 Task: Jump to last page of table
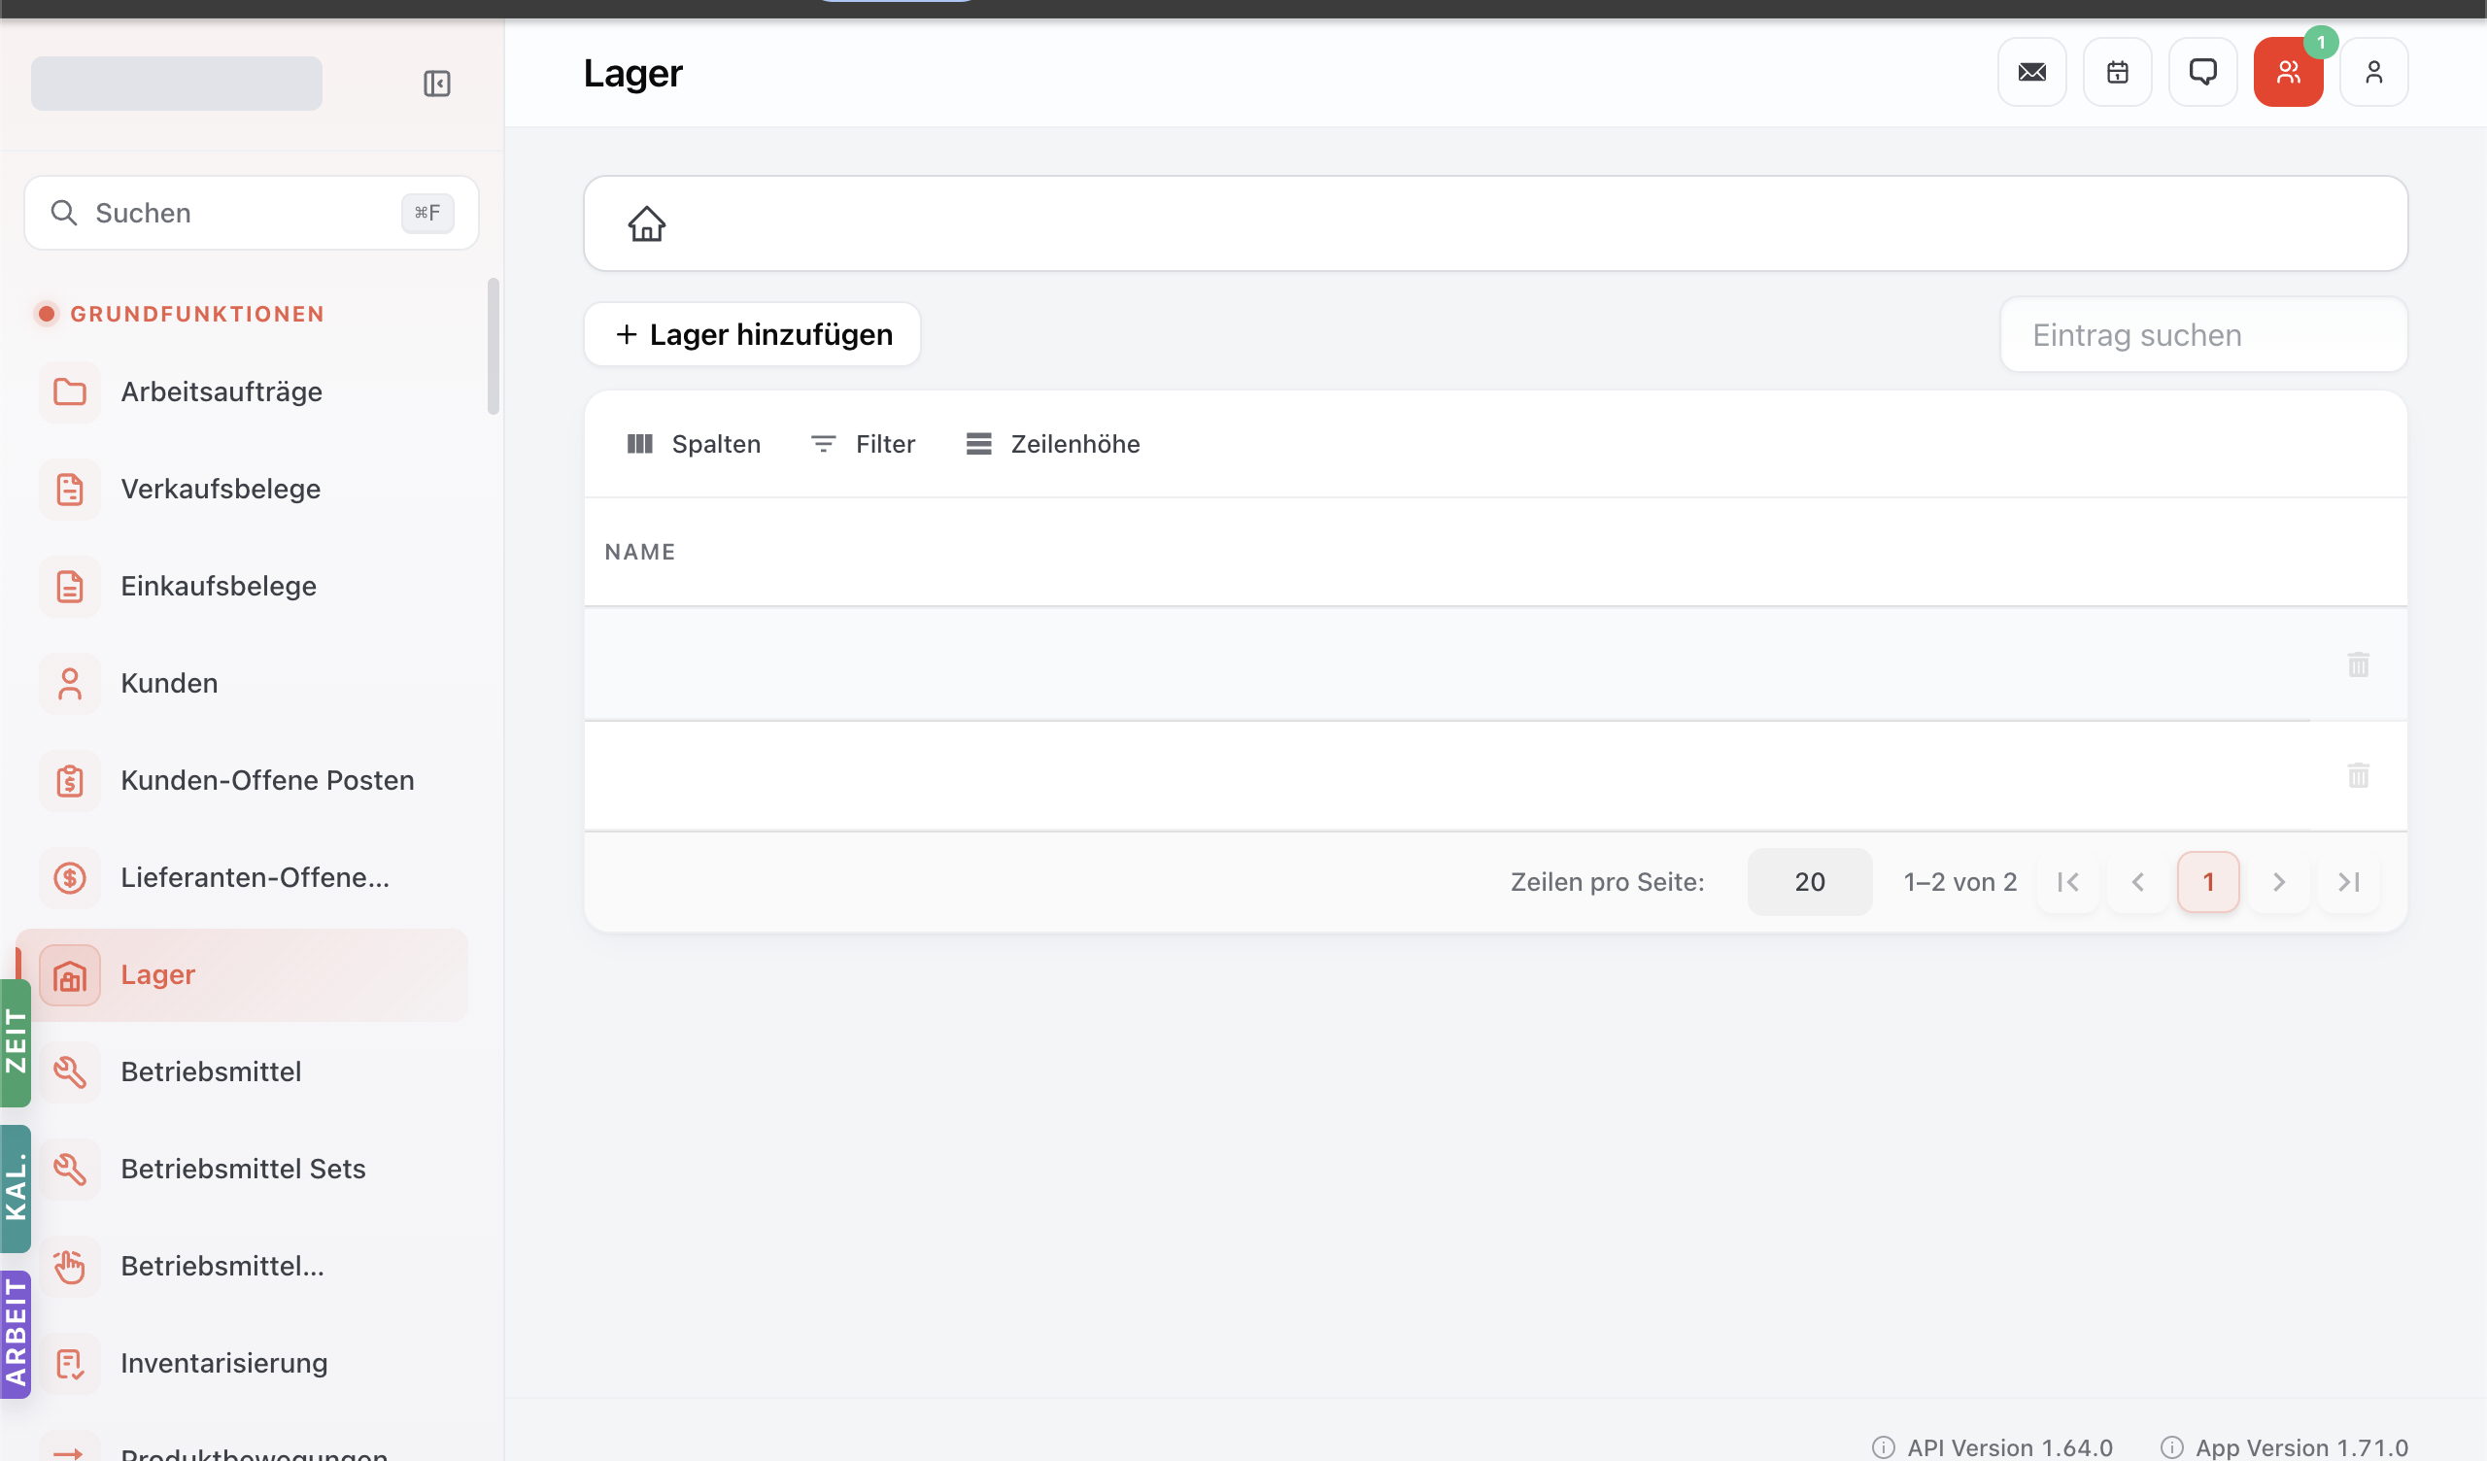coord(2349,882)
